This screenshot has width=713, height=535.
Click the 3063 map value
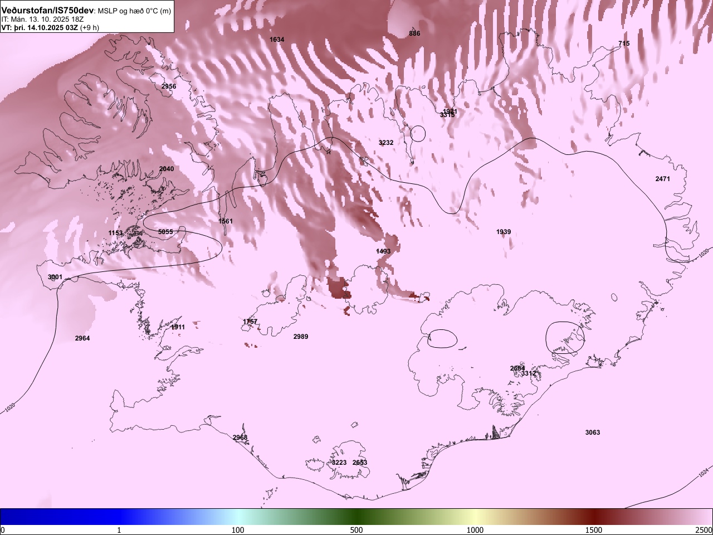tap(593, 432)
